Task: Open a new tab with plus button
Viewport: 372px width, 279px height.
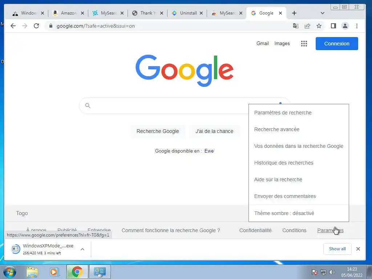Action: (x=294, y=13)
